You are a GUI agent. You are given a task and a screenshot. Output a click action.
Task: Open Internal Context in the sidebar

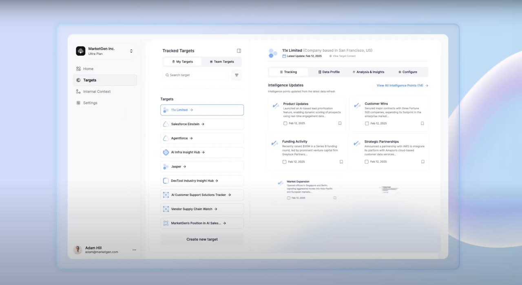point(105,92)
